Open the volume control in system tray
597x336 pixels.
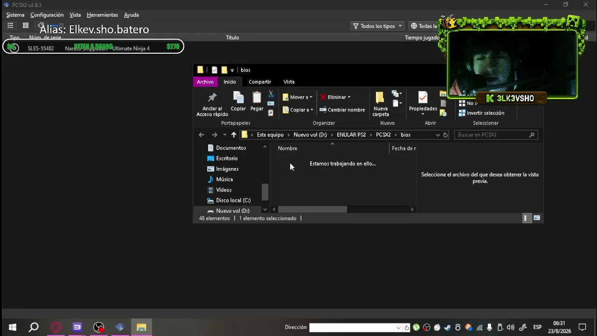coord(510,327)
